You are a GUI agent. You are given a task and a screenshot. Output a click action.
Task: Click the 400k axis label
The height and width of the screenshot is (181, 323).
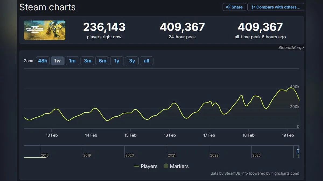(x=294, y=87)
